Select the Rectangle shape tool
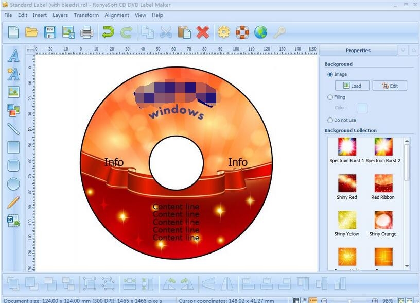The height and width of the screenshot is (303, 420). pos(13,147)
